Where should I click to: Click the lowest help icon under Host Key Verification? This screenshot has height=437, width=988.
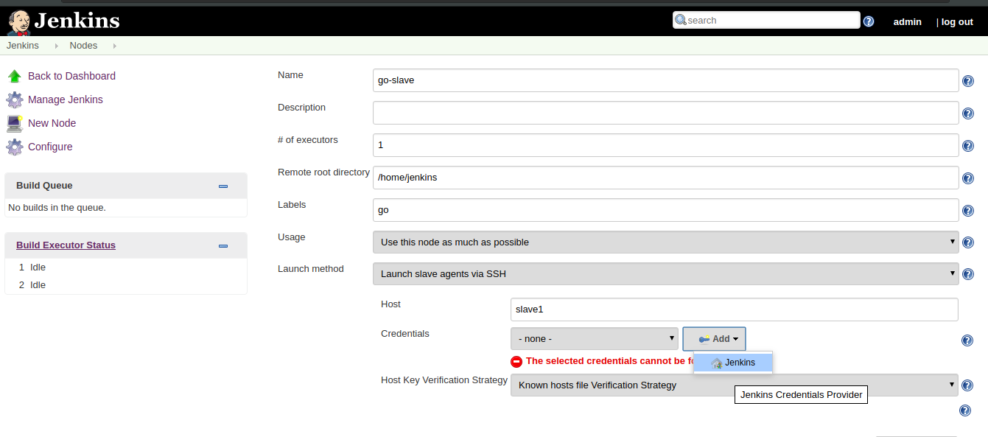965,410
